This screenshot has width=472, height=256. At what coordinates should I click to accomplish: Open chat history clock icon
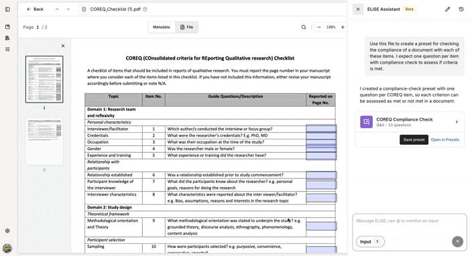461,9
